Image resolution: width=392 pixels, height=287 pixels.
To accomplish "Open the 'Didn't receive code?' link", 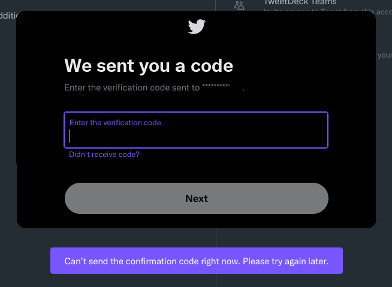I will 104,154.
